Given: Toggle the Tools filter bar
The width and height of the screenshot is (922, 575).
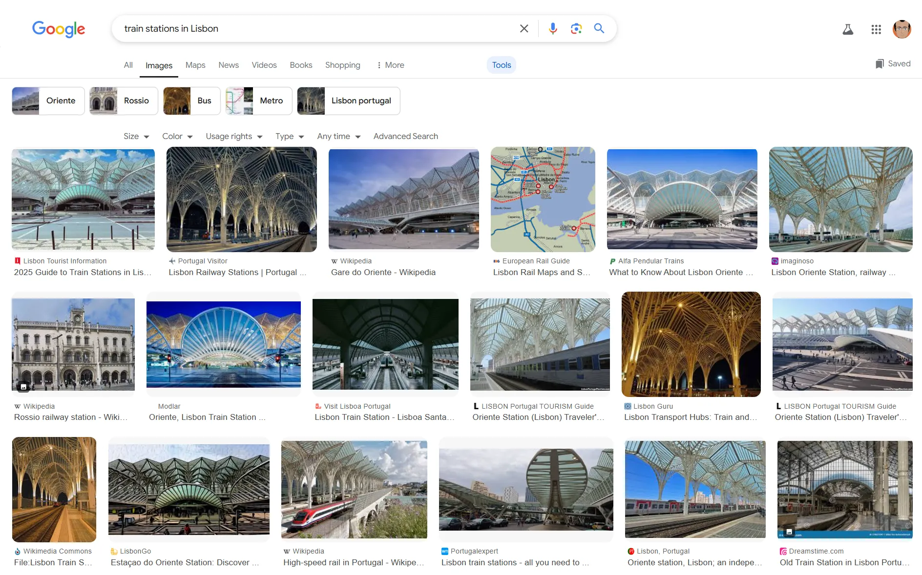Looking at the screenshot, I should (x=501, y=64).
